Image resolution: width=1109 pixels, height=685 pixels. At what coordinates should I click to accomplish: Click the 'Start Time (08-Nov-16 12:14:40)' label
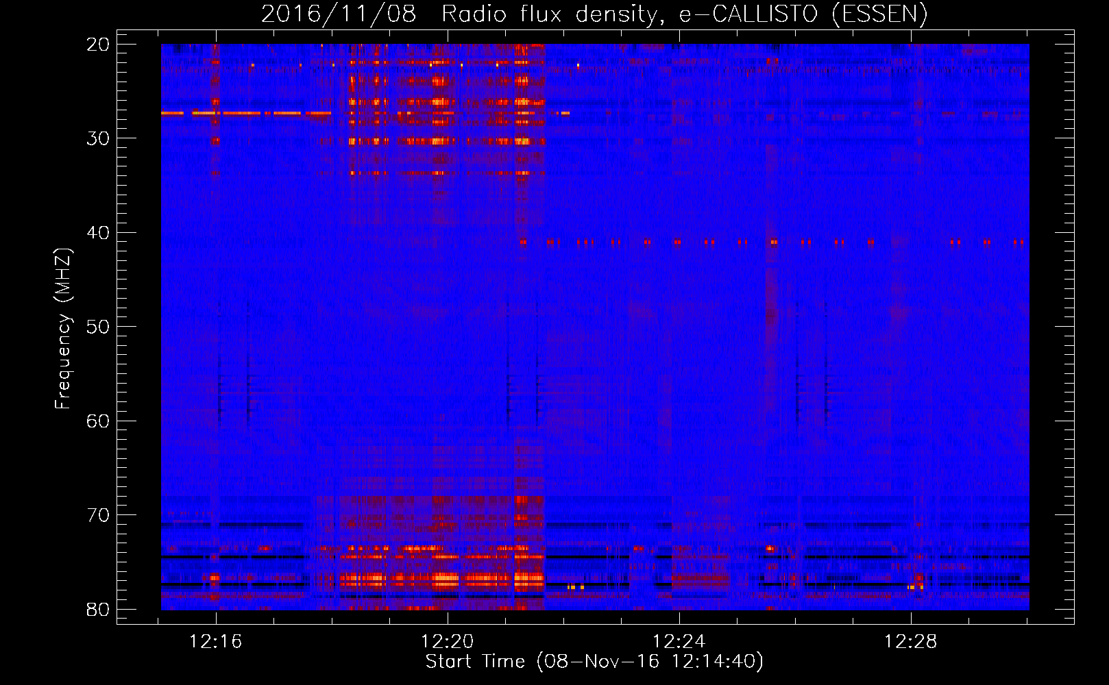(594, 662)
